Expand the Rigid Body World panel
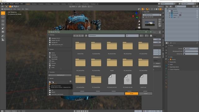 click(x=174, y=67)
